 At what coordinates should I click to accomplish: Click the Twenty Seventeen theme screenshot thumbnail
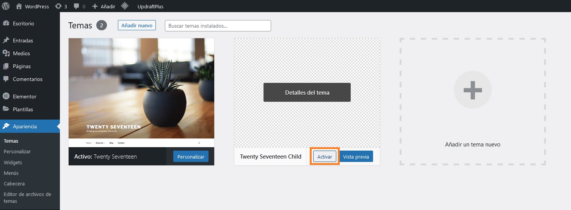141,92
